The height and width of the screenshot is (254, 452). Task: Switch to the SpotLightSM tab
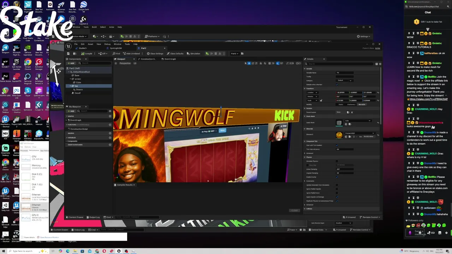[x=115, y=48]
